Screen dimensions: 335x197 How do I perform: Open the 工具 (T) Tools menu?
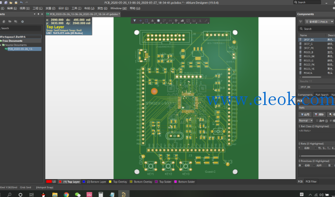tap(76, 8)
